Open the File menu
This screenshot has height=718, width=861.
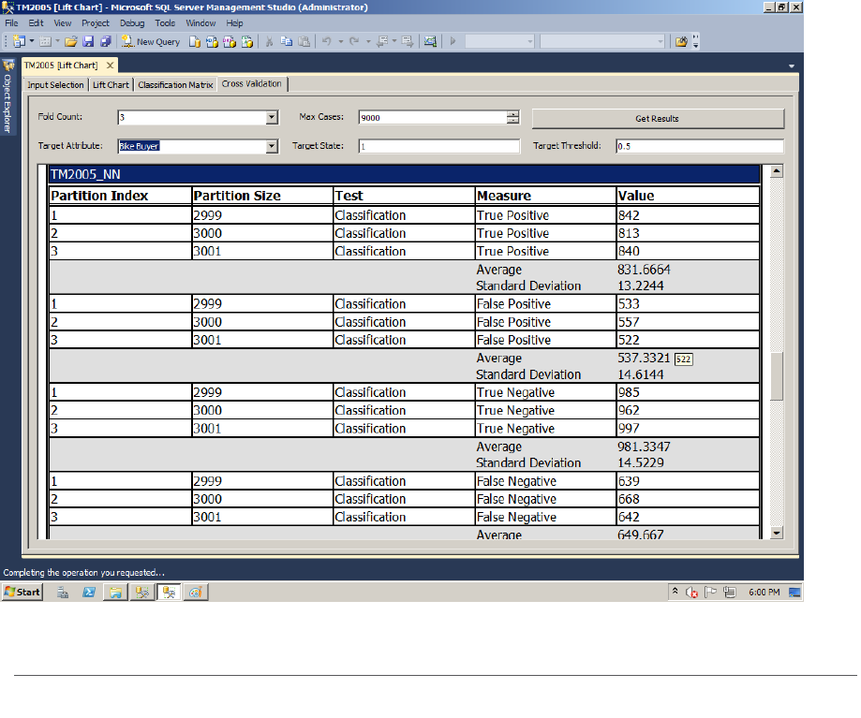pos(11,23)
